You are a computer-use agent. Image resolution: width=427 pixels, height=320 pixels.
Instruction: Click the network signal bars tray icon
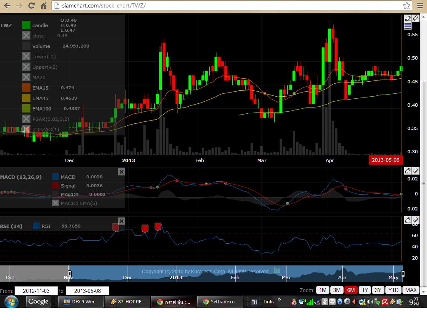310,302
